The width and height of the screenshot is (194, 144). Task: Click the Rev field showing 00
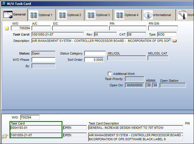click(x=105, y=34)
